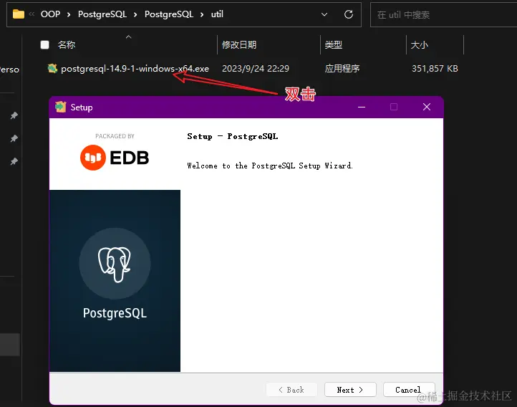517x407 pixels.
Task: Navigate to OOP in the breadcrumb path
Action: [50, 14]
